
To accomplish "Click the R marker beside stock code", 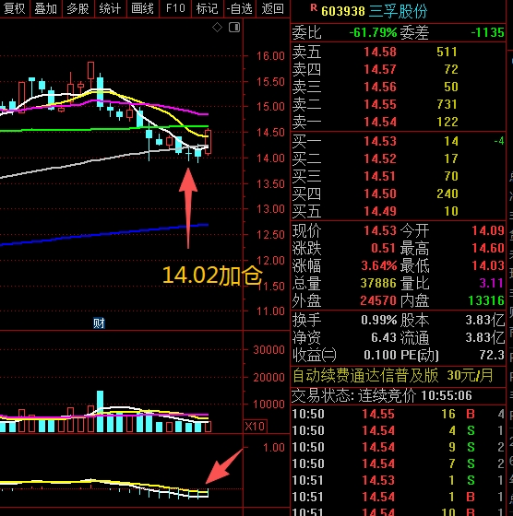I will pyautogui.click(x=314, y=8).
